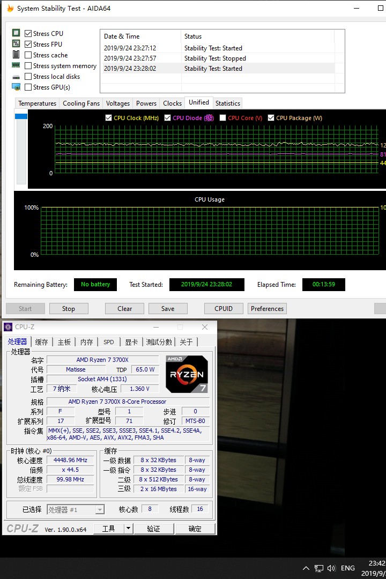Viewport: 386px width, 579px height.
Task: Open the taskbar clock and date
Action: 375,568
